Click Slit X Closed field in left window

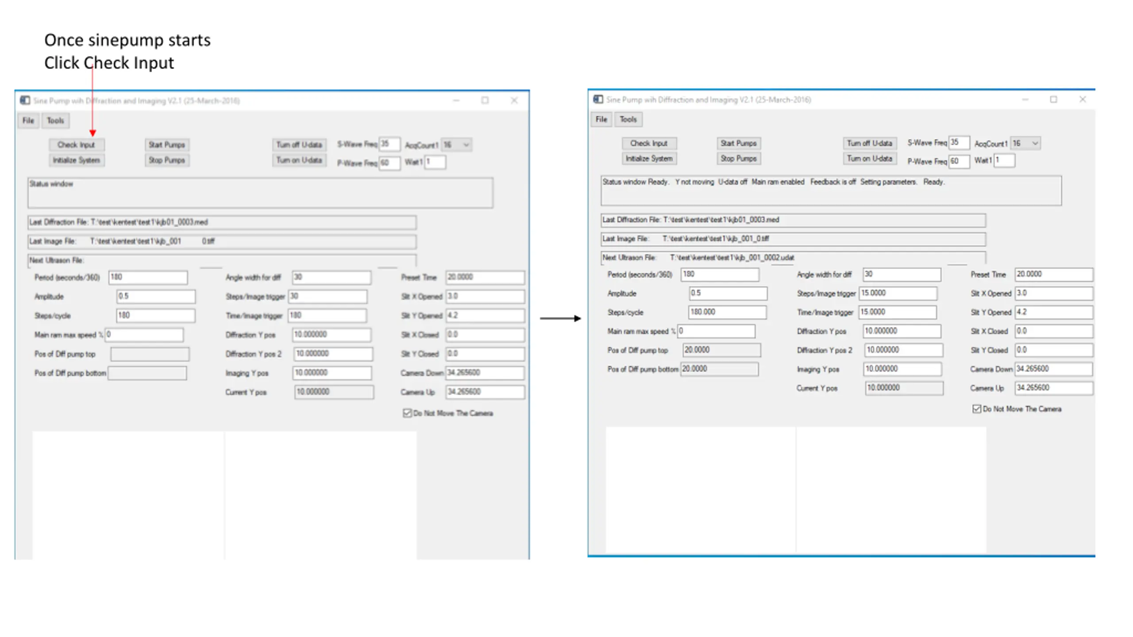485,335
